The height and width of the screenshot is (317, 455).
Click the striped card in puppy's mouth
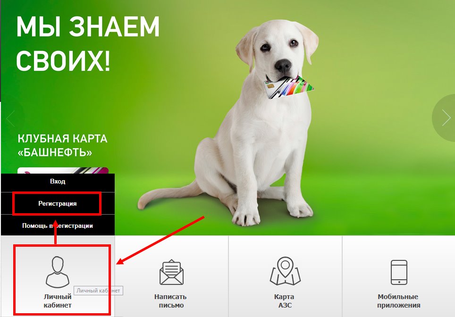[x=289, y=87]
